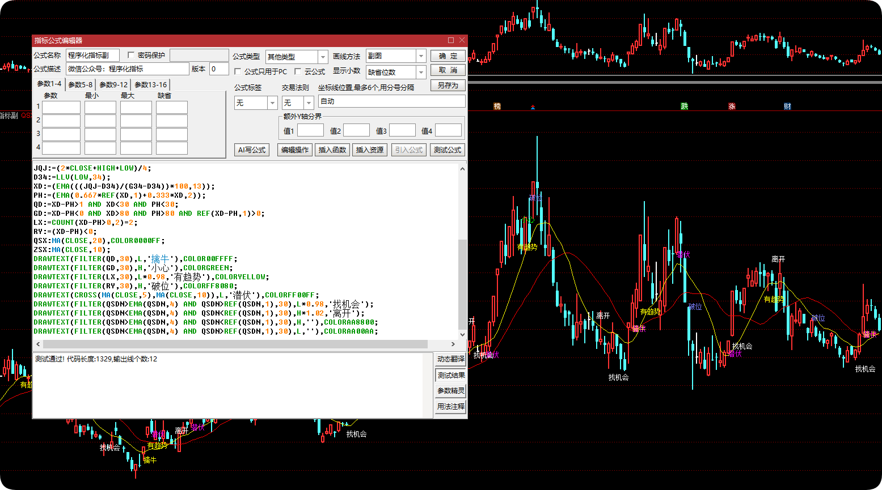Select the 参数13-16 tab

(150, 84)
